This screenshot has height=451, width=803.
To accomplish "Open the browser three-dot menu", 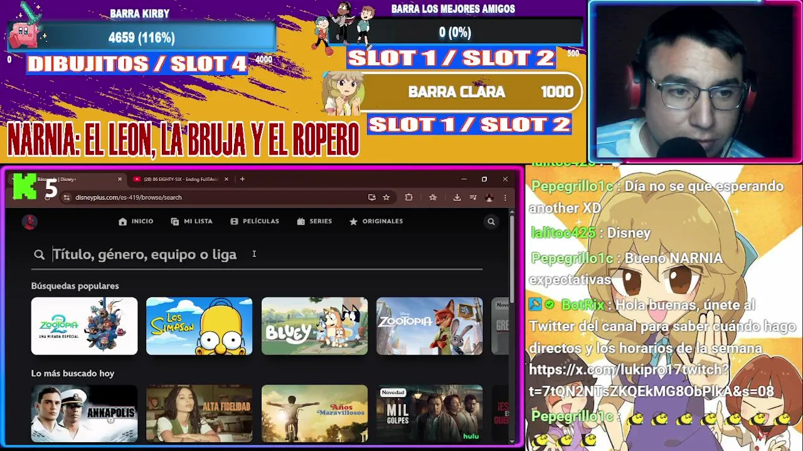I will [505, 197].
